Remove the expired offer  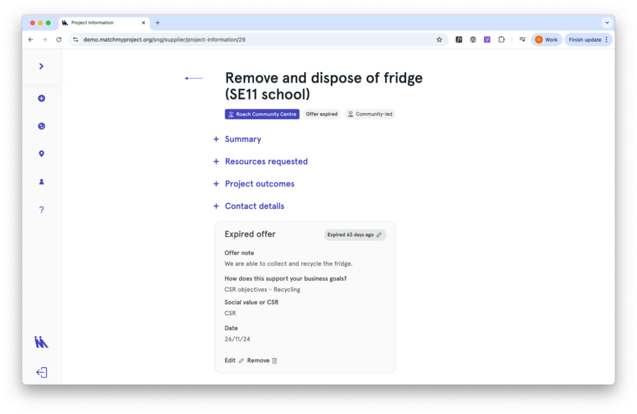tap(262, 361)
